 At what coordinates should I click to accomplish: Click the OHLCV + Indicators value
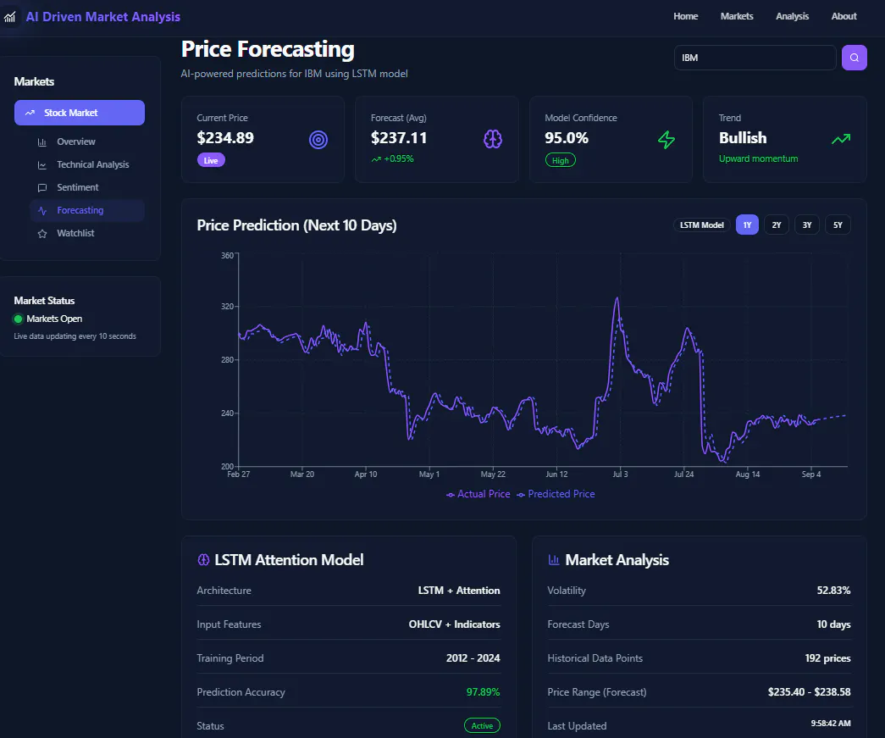pyautogui.click(x=454, y=624)
